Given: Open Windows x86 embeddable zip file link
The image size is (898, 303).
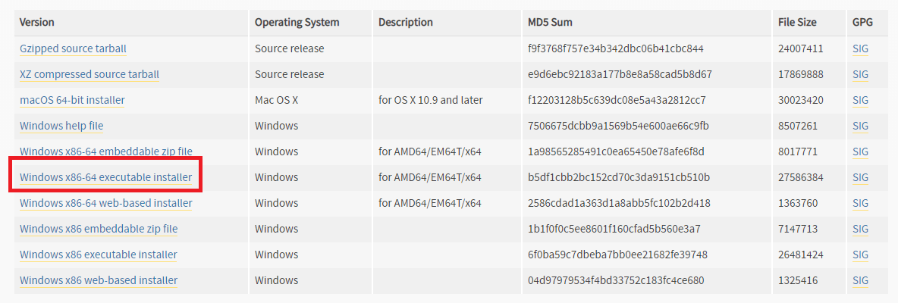Looking at the screenshot, I should (99, 229).
